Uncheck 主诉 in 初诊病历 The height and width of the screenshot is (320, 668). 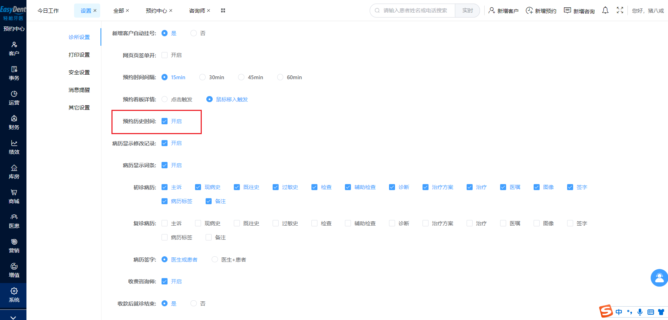[x=165, y=187]
